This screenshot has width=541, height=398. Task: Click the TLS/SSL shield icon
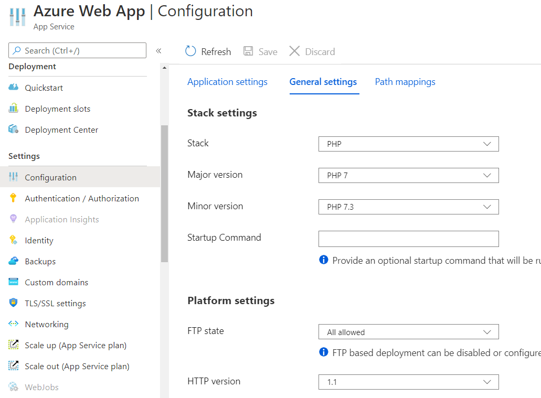click(13, 303)
